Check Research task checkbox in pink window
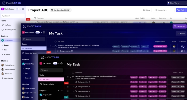Screen dimensions: 187x100 (x=73, y=77)
